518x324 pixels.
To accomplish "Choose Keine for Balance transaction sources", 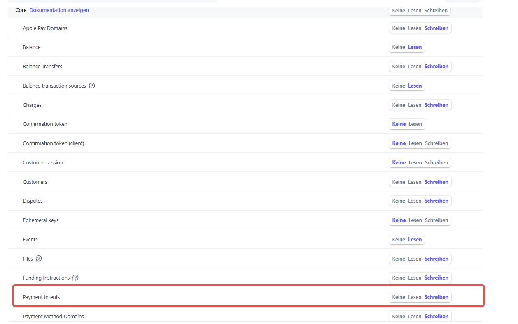I will [398, 86].
